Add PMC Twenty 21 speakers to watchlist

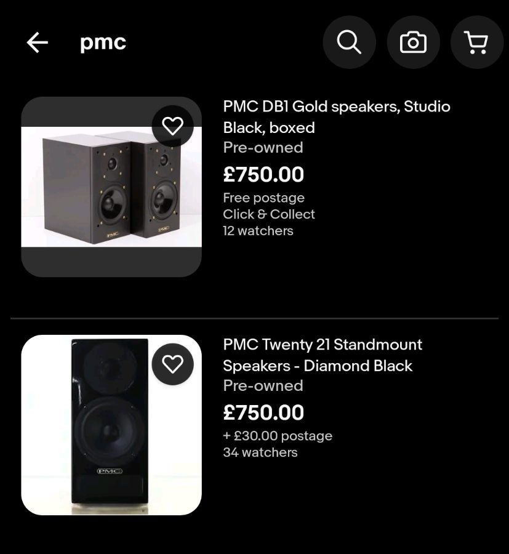click(173, 364)
